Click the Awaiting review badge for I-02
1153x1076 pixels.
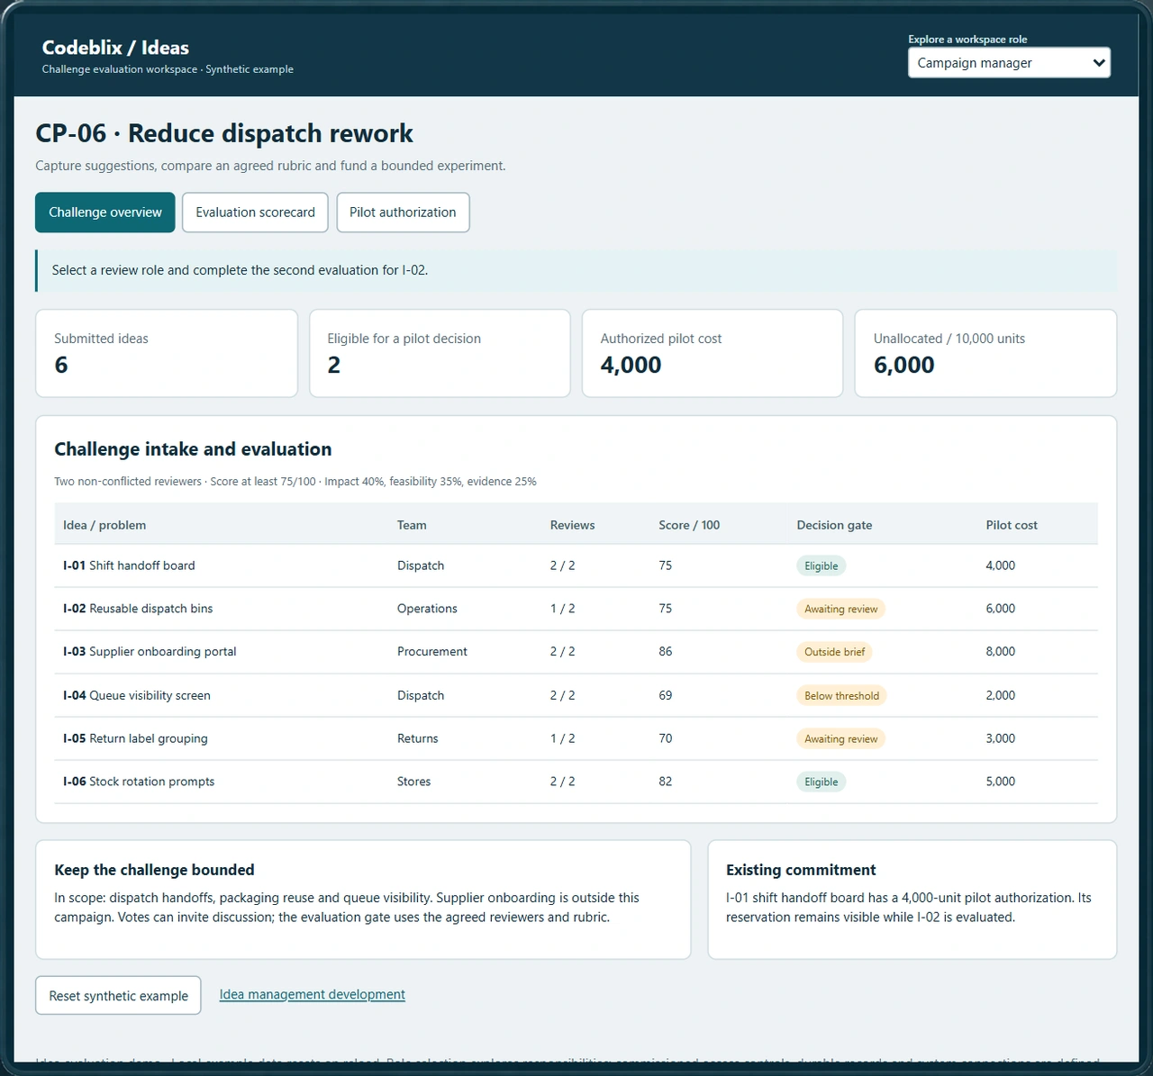pyautogui.click(x=840, y=609)
